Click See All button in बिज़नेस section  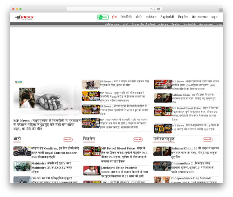[x=137, y=139]
